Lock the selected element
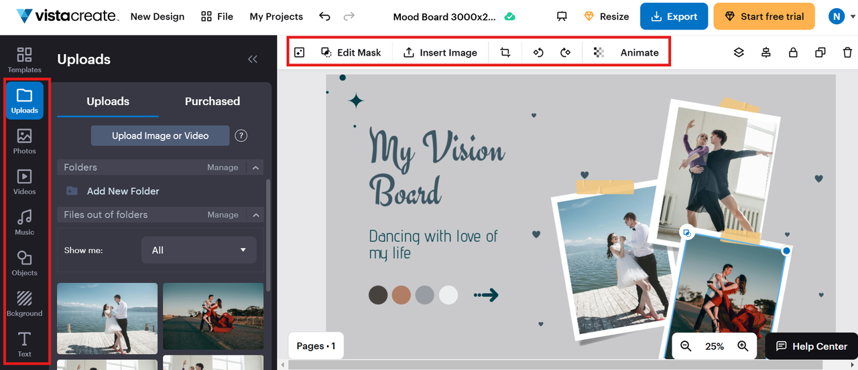Image resolution: width=858 pixels, height=370 pixels. click(x=793, y=52)
